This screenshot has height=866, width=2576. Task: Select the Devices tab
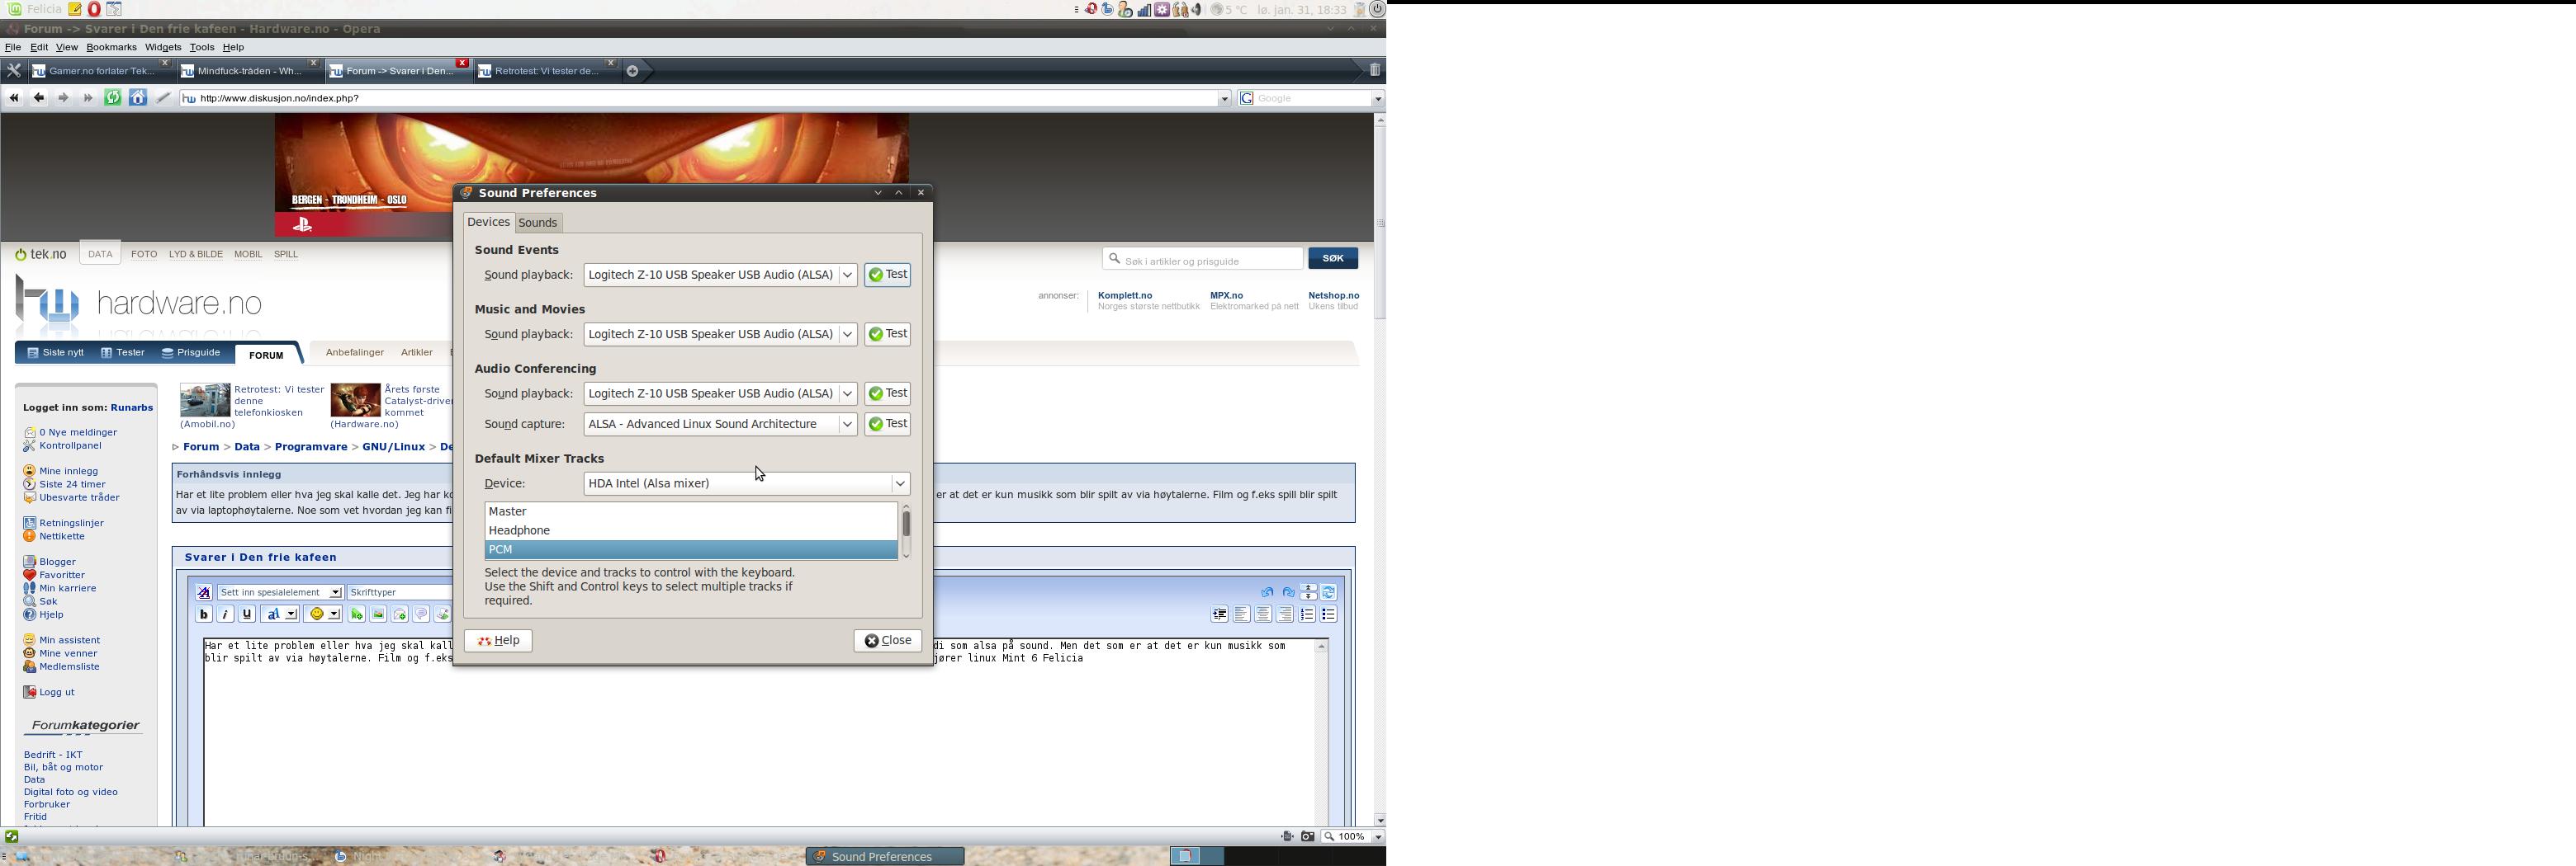[489, 223]
